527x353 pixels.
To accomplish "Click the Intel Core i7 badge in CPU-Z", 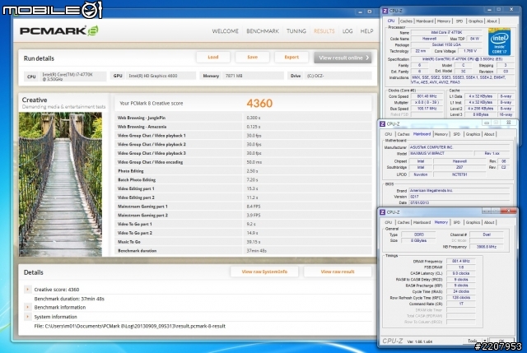I will (x=500, y=42).
